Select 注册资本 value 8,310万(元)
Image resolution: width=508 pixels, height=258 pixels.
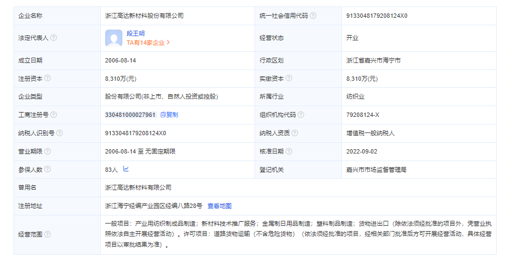(x=120, y=79)
